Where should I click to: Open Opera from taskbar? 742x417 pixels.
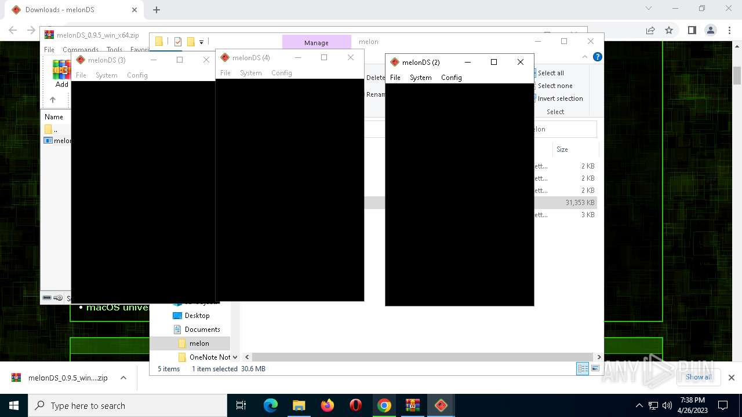[356, 405]
